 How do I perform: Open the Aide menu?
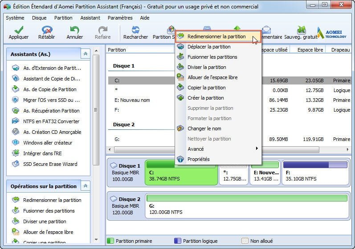(x=144, y=18)
